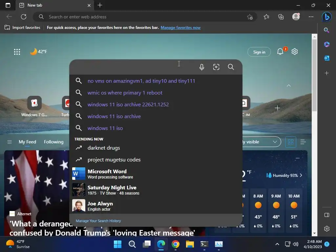The width and height of the screenshot is (336, 252).
Task: Open visual search camera icon
Action: (x=216, y=67)
